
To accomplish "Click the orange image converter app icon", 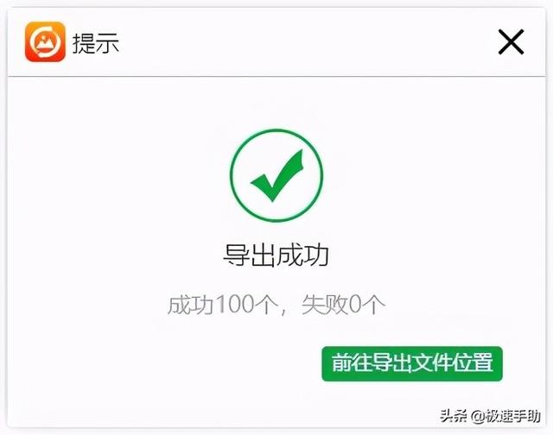I will [45, 41].
